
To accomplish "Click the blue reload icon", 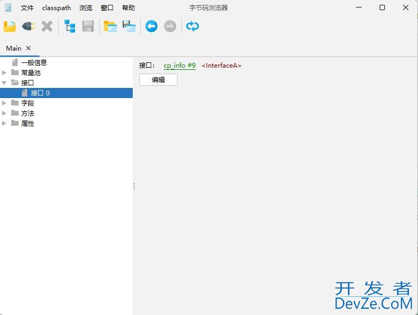I will [192, 26].
